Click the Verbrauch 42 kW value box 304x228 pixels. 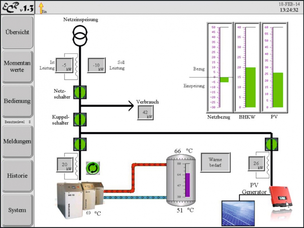tap(146, 113)
